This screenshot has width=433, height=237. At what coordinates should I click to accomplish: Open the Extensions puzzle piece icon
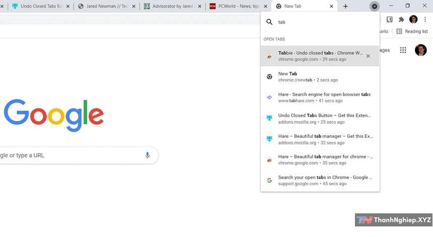401,19
